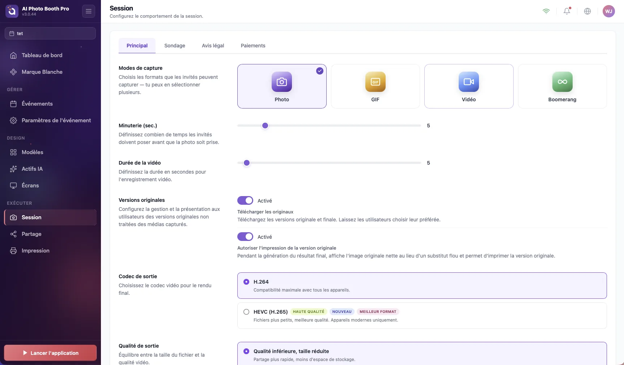Click the Événements calendar icon
This screenshot has width=624, height=365.
click(13, 104)
